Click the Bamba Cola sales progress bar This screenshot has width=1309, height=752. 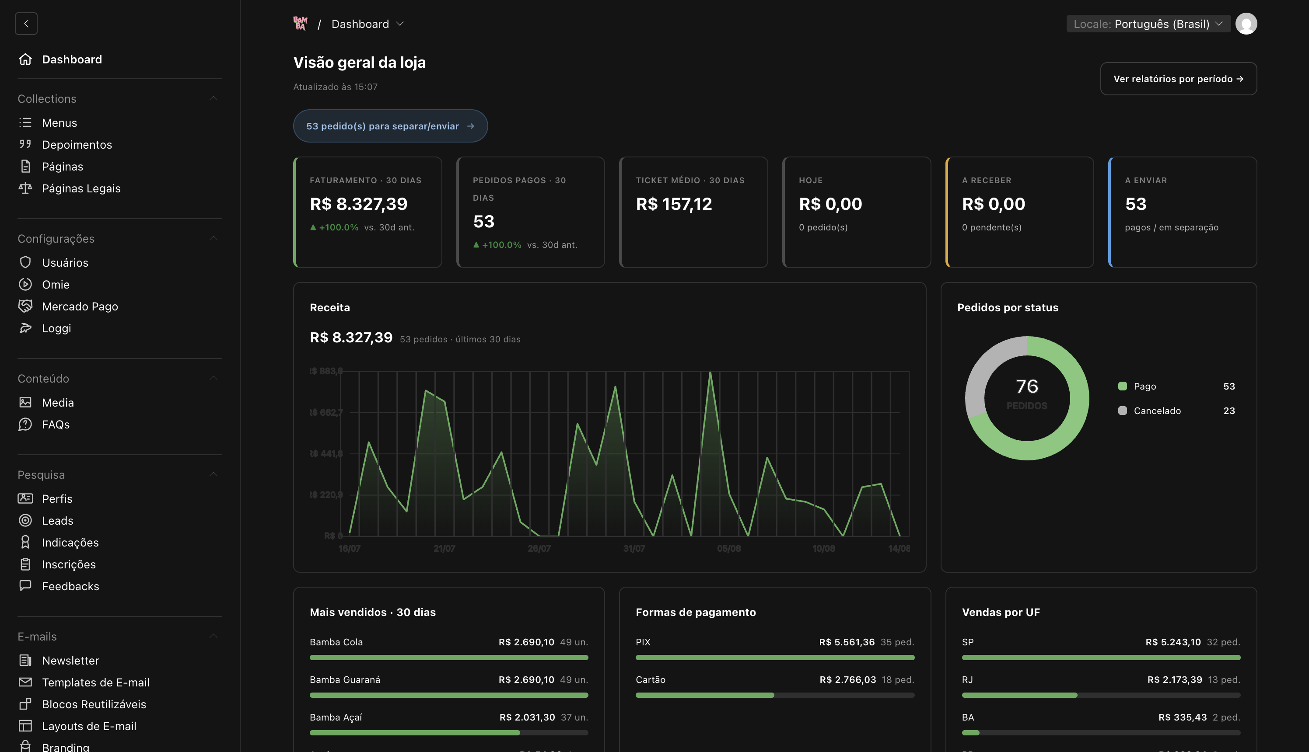pyautogui.click(x=448, y=658)
